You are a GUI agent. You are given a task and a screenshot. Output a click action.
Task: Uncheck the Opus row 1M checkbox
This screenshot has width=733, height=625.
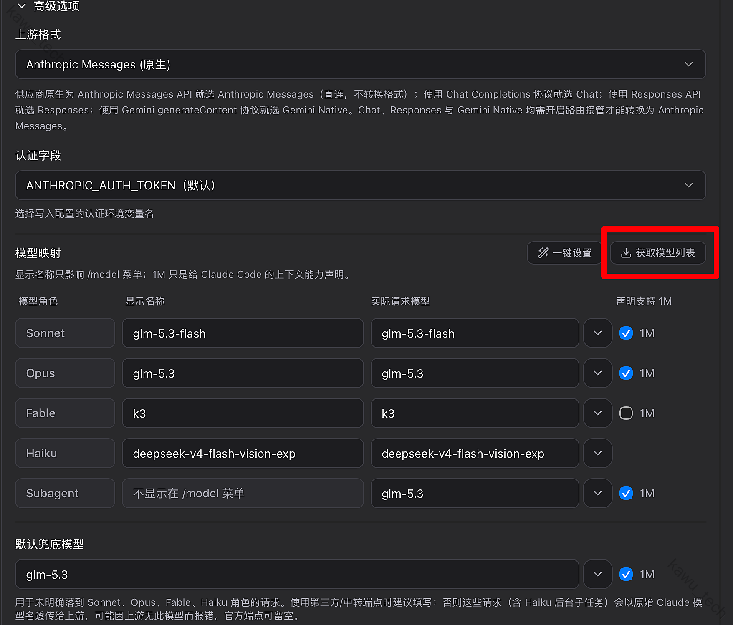[x=626, y=373]
